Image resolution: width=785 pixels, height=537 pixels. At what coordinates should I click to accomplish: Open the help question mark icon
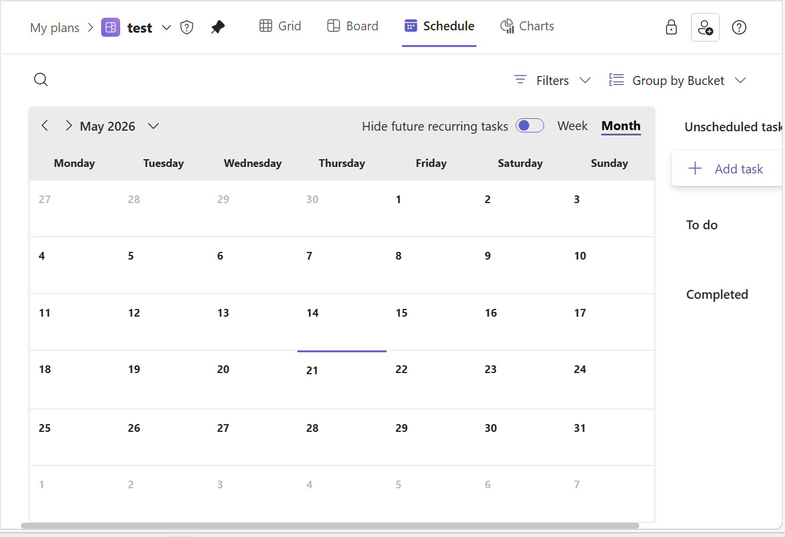pyautogui.click(x=739, y=27)
